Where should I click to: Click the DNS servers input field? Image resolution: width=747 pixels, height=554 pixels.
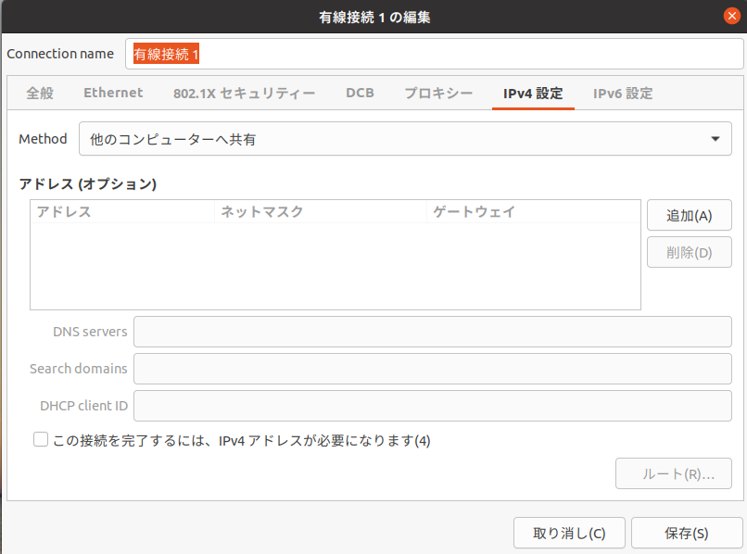coord(433,332)
